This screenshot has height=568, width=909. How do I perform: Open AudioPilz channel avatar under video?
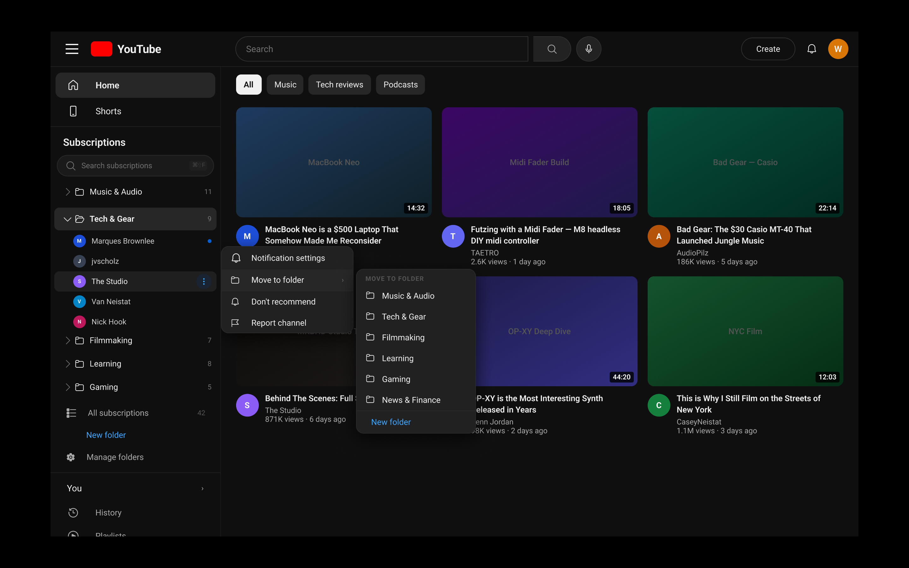click(659, 236)
